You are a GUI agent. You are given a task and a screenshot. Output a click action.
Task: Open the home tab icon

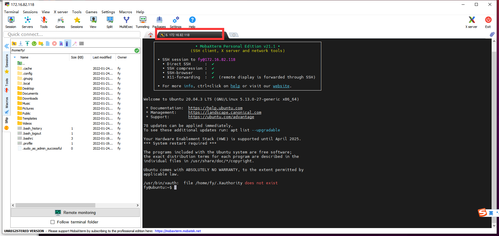click(x=151, y=35)
